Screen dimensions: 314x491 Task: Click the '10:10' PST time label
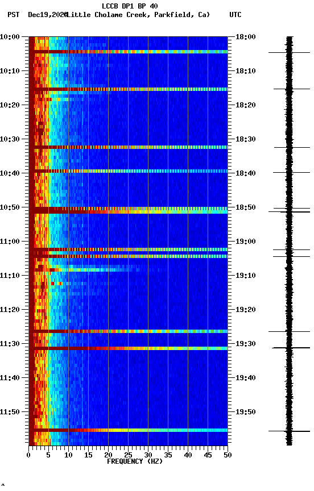[10, 71]
